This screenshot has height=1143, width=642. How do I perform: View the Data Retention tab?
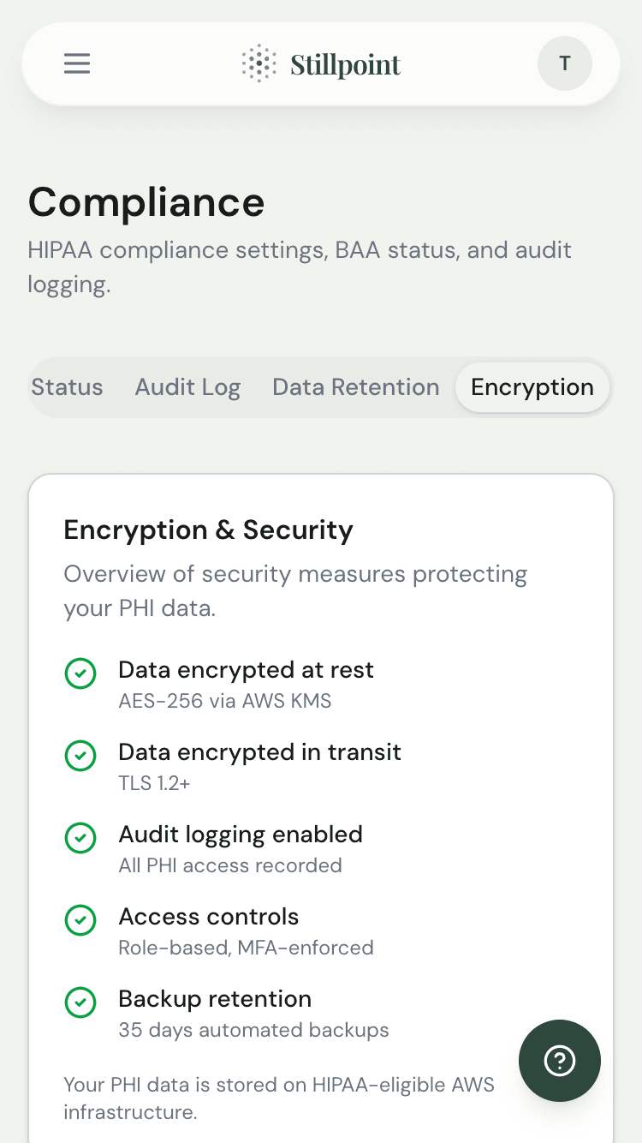pyautogui.click(x=355, y=387)
